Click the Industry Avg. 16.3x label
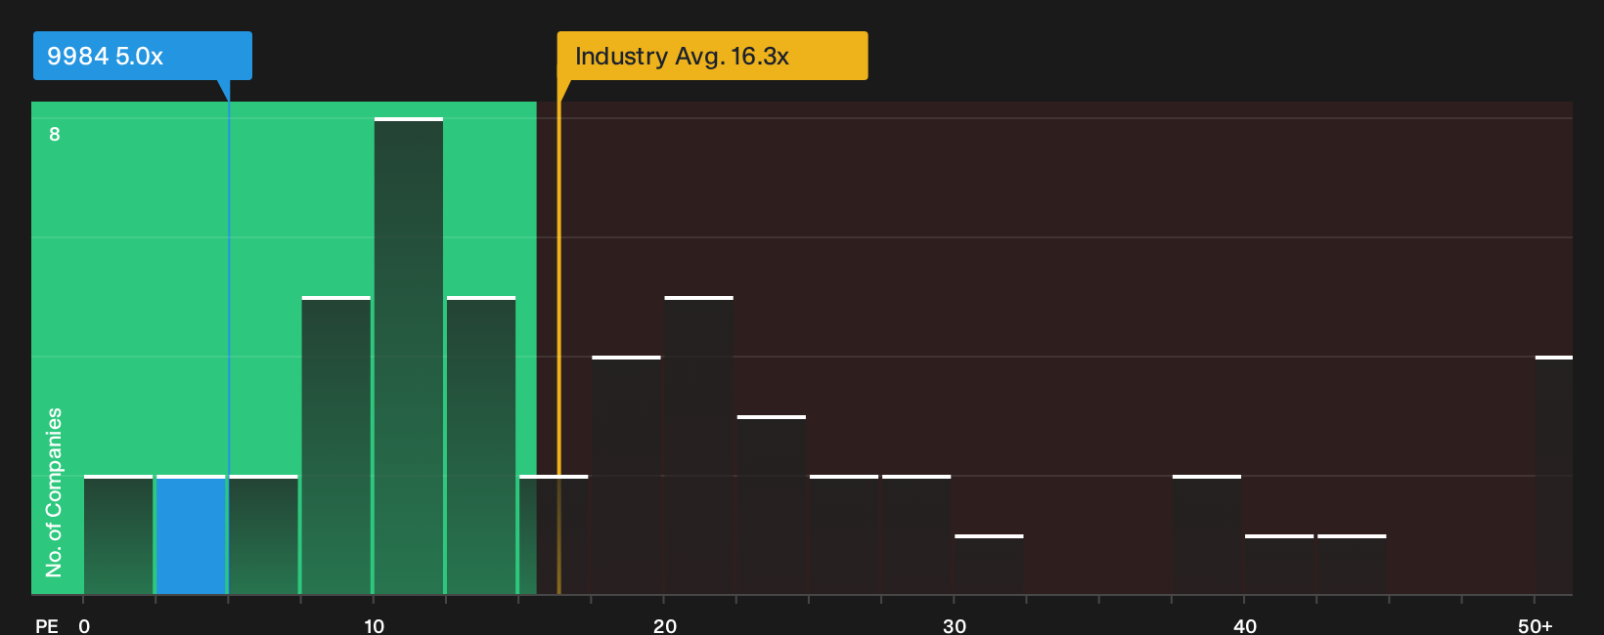This screenshot has height=635, width=1604. 712,56
